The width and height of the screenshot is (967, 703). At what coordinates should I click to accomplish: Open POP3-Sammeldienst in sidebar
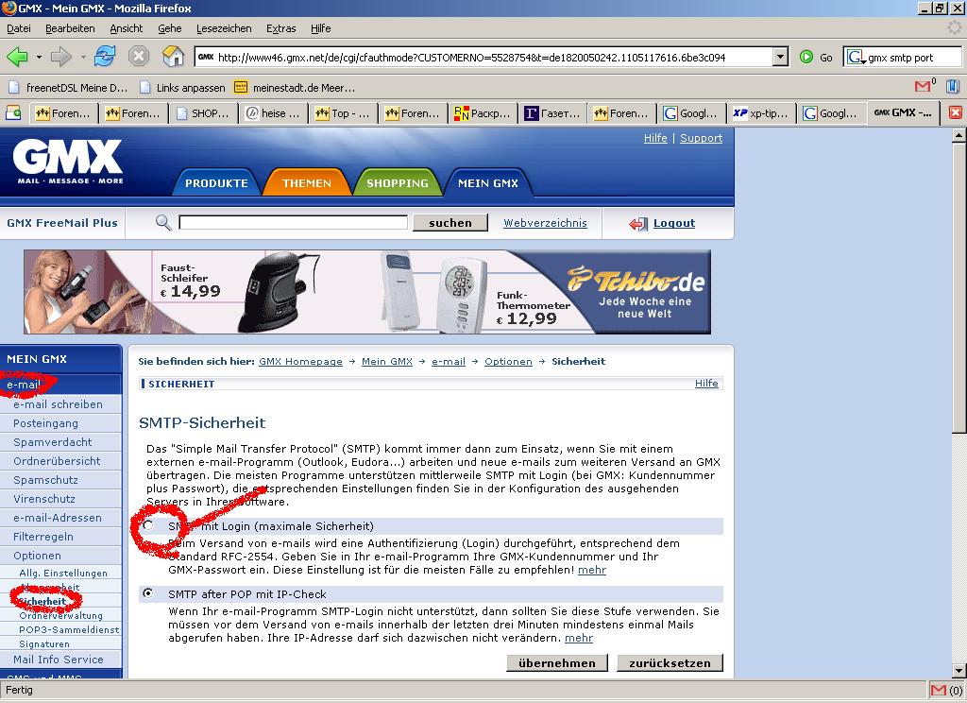coord(69,629)
